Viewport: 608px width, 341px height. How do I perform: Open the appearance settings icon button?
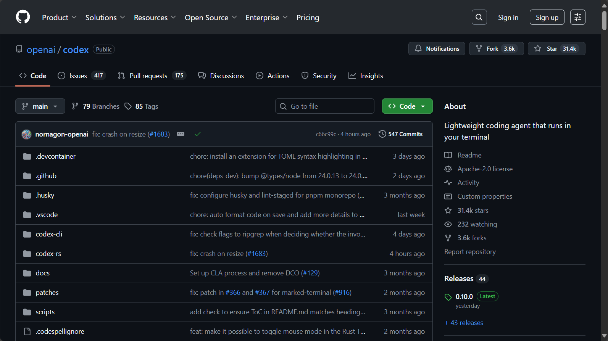coord(578,17)
